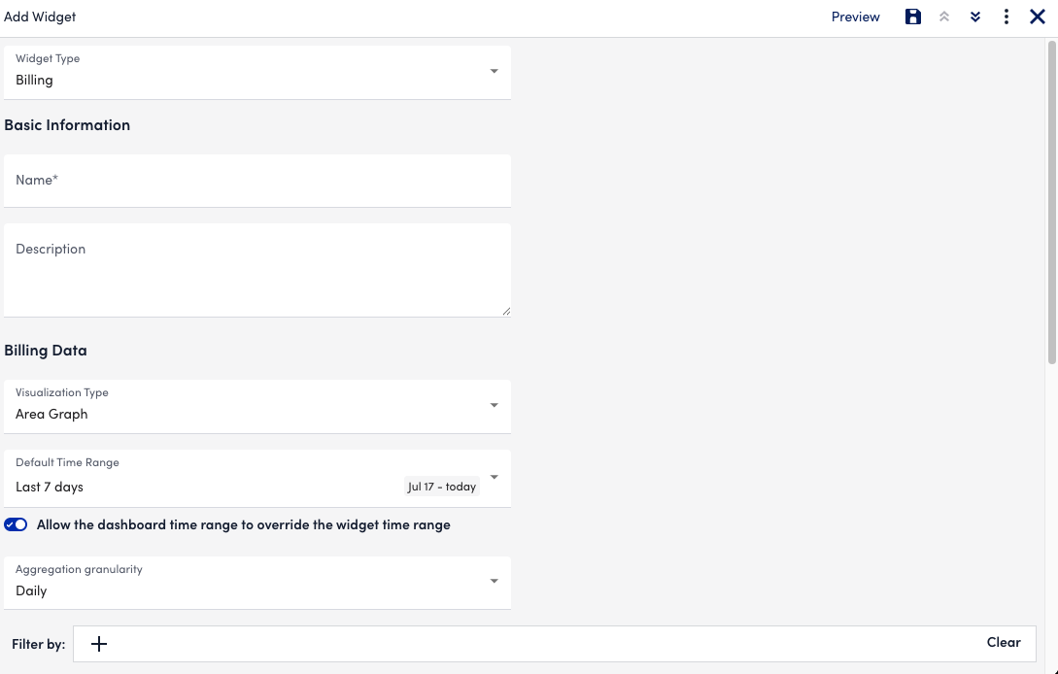Click the Billing value under Widget Type
The width and height of the screenshot is (1058, 674).
pos(34,80)
